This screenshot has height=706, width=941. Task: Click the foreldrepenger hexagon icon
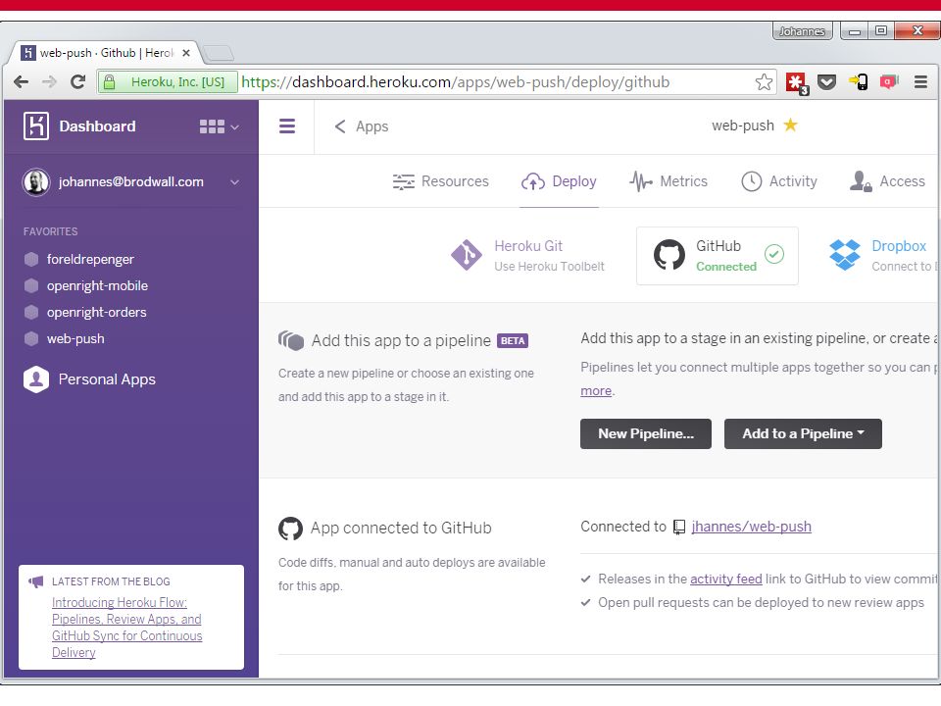(x=31, y=259)
